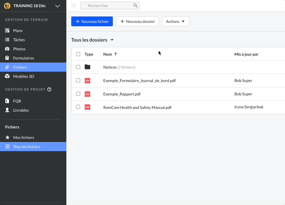
Task: Click the Formulaires clipboard icon
Action: [7, 58]
